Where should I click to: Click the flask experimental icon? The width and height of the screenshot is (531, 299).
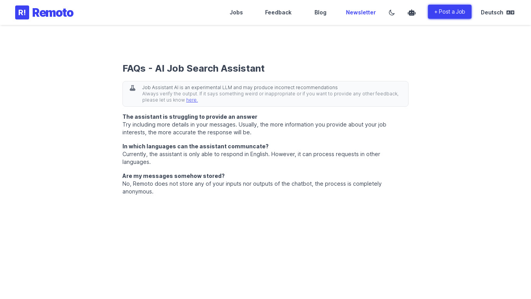point(133,88)
